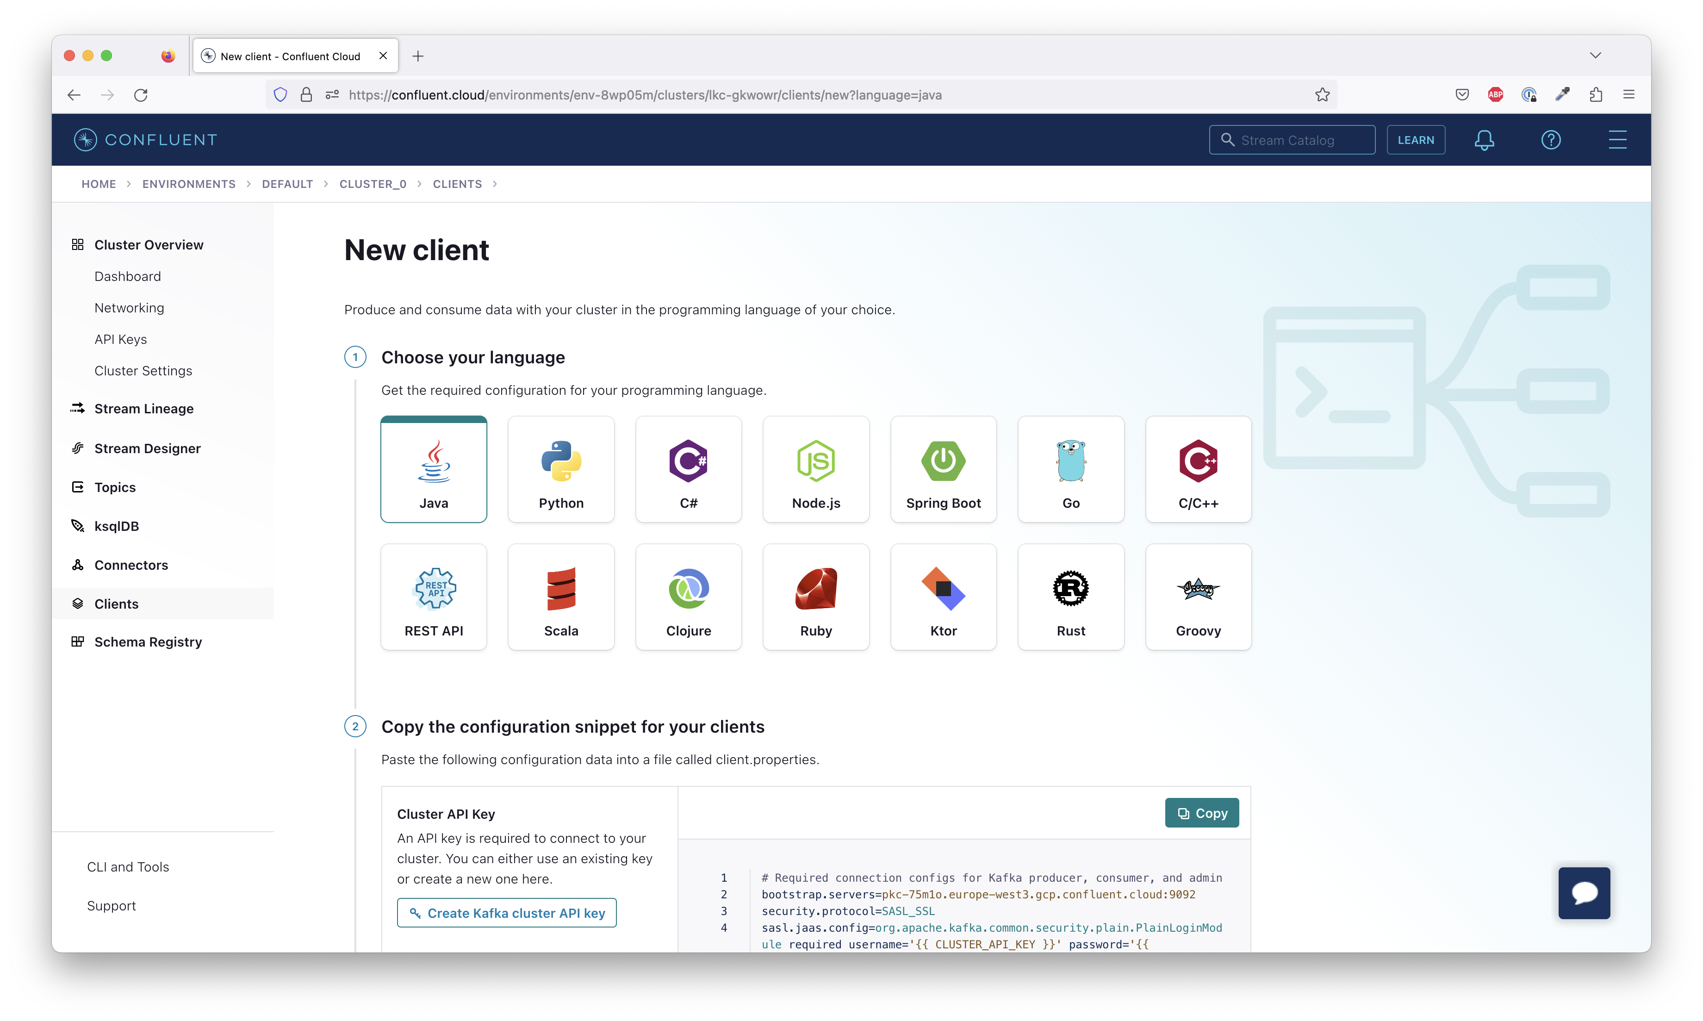Image resolution: width=1703 pixels, height=1021 pixels.
Task: Open Connectors in sidebar
Action: click(x=131, y=566)
